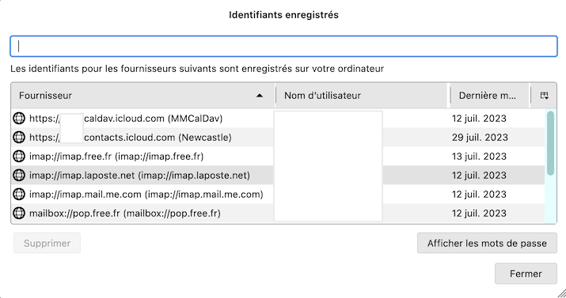Click the 29 juil. 2023 date cell
Viewport: 566px width, 298px height.
pos(480,138)
